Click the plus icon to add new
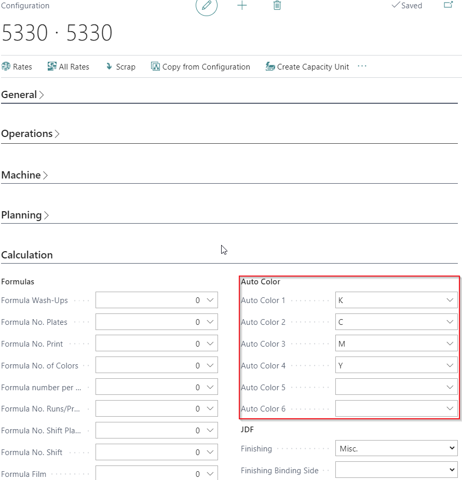Screen dimensions: 462x480 click(242, 6)
